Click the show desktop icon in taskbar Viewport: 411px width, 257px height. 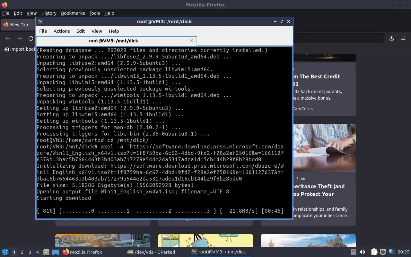click(x=55, y=252)
